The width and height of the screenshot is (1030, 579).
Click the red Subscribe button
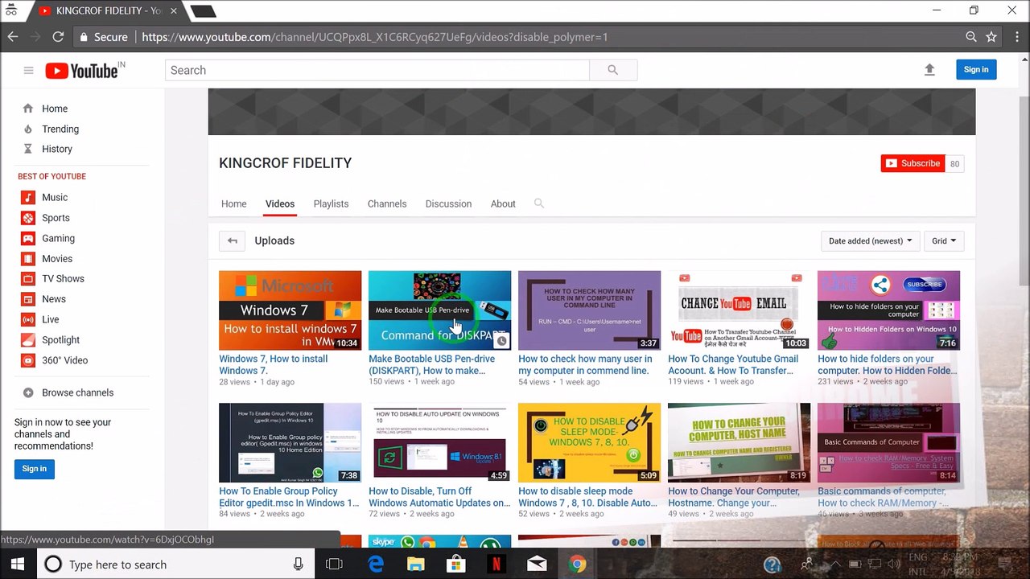point(913,163)
